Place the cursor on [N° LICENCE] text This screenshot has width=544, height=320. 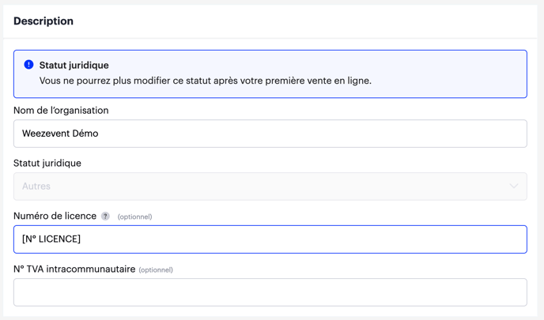click(51, 239)
